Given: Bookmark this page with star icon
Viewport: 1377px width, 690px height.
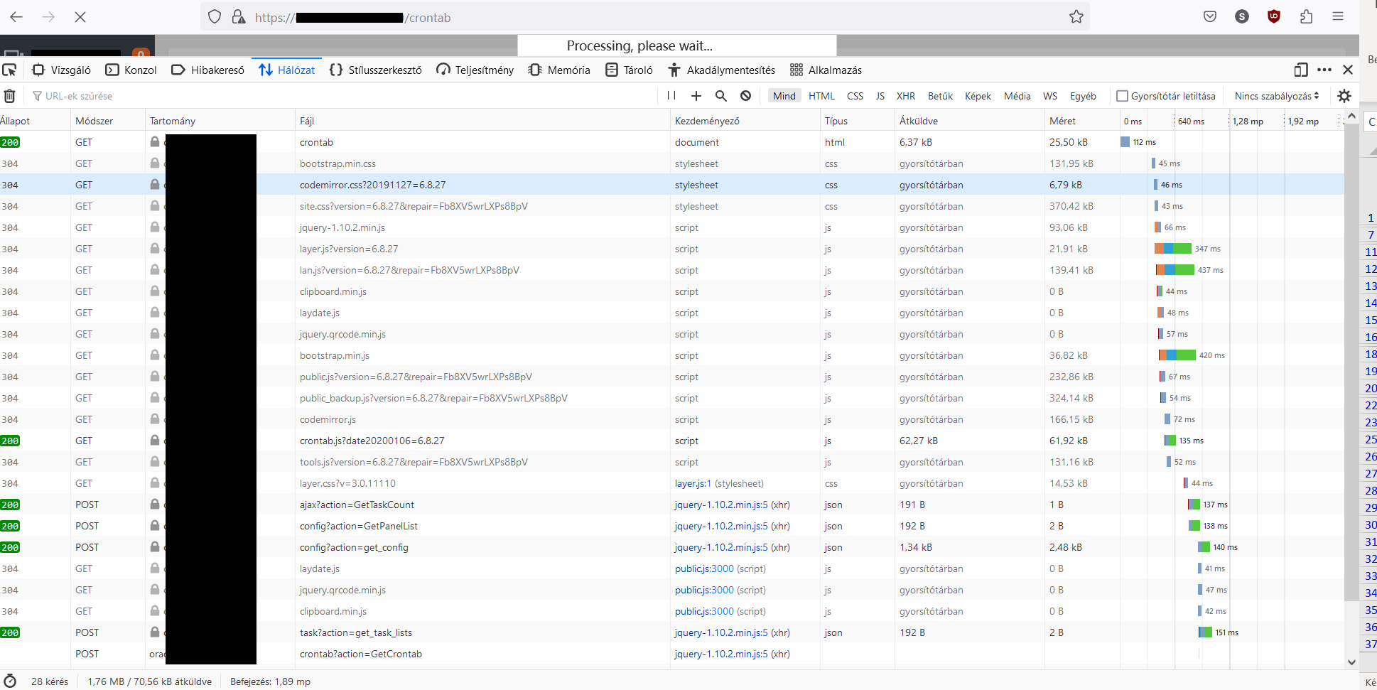Looking at the screenshot, I should click(x=1076, y=17).
